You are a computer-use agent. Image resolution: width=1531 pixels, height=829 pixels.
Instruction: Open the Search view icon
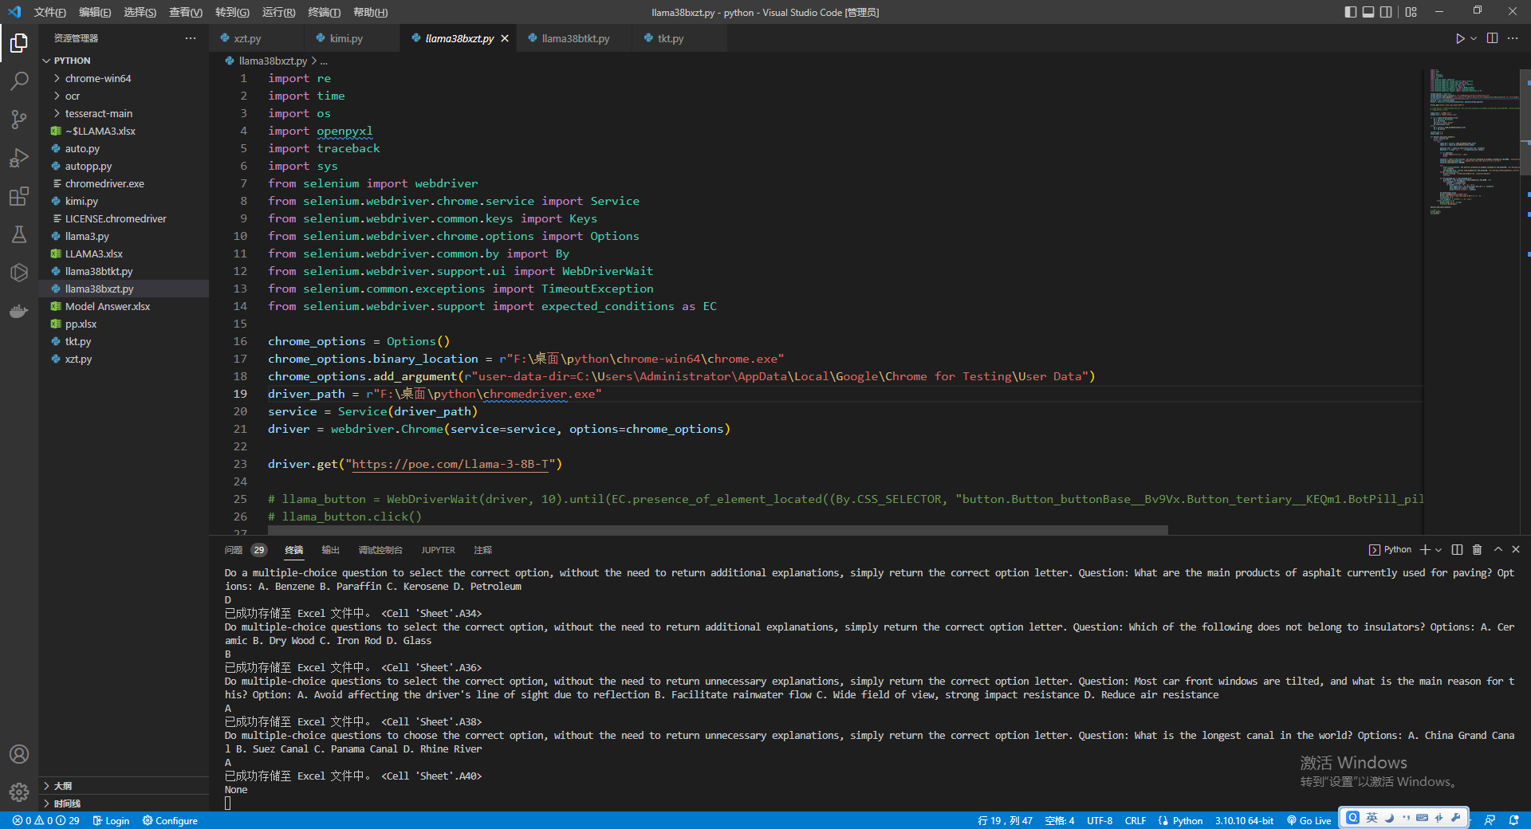pyautogui.click(x=19, y=81)
